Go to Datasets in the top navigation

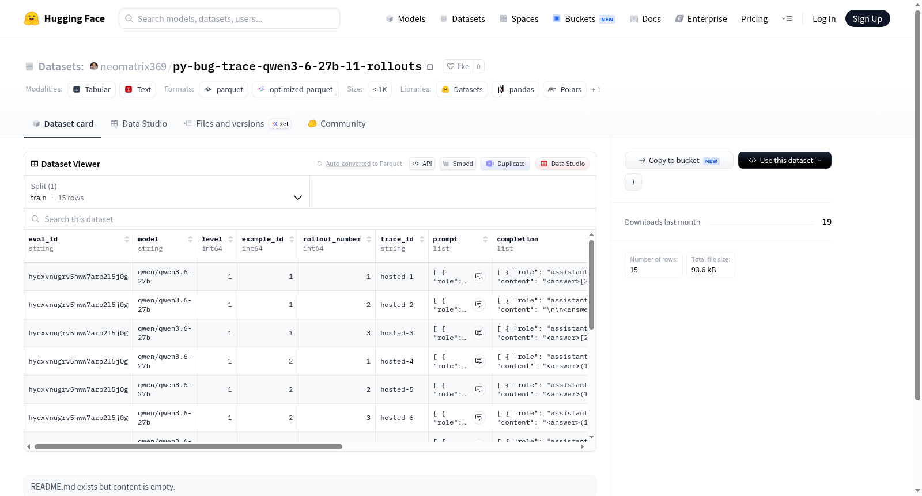[462, 18]
